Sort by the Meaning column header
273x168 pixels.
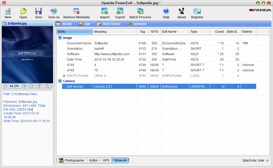coord(115,32)
